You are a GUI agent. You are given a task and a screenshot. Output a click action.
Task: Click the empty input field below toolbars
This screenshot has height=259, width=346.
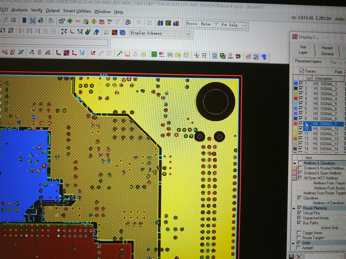(54, 42)
